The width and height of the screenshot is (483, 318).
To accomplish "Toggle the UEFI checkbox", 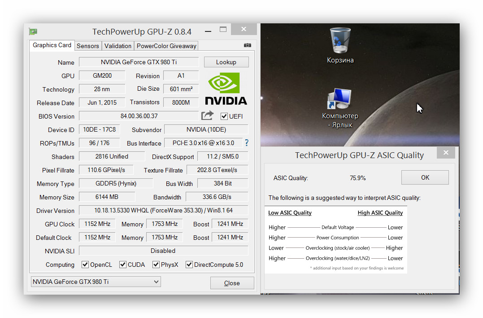I will [x=224, y=116].
